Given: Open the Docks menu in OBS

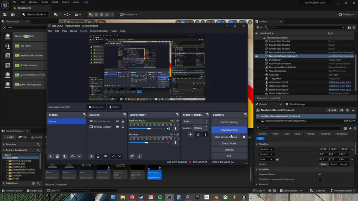Looking at the screenshot, I should [x=74, y=31].
